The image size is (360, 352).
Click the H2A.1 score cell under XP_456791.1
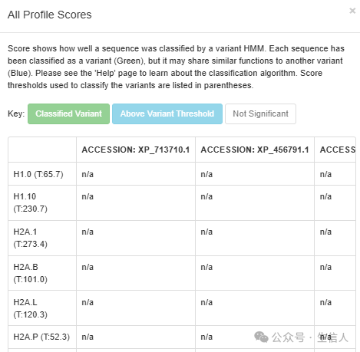(x=255, y=238)
